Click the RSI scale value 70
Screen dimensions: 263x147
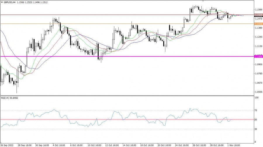(x=256, y=110)
